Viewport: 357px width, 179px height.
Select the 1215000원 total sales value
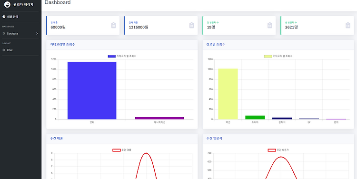click(x=139, y=27)
